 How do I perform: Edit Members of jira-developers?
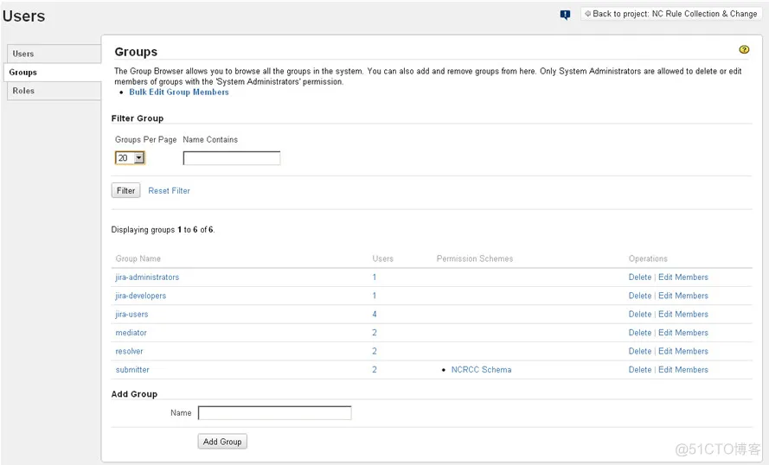click(683, 296)
